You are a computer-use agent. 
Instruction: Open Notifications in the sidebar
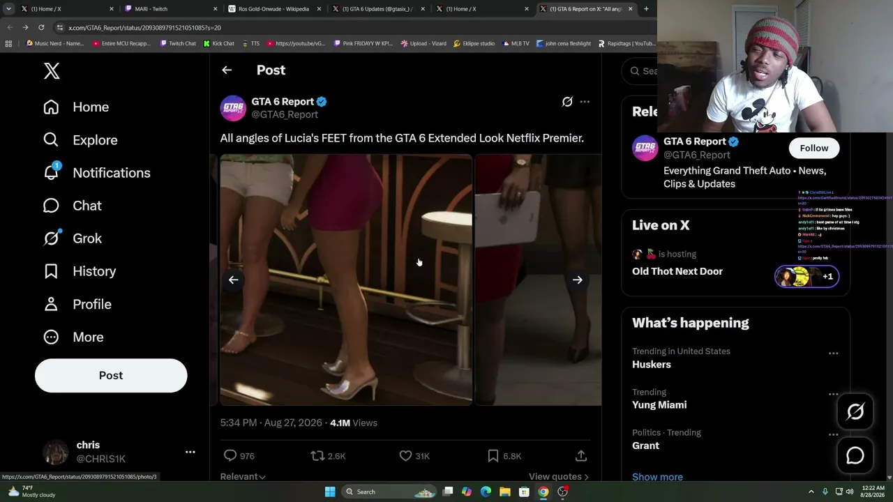pyautogui.click(x=96, y=172)
